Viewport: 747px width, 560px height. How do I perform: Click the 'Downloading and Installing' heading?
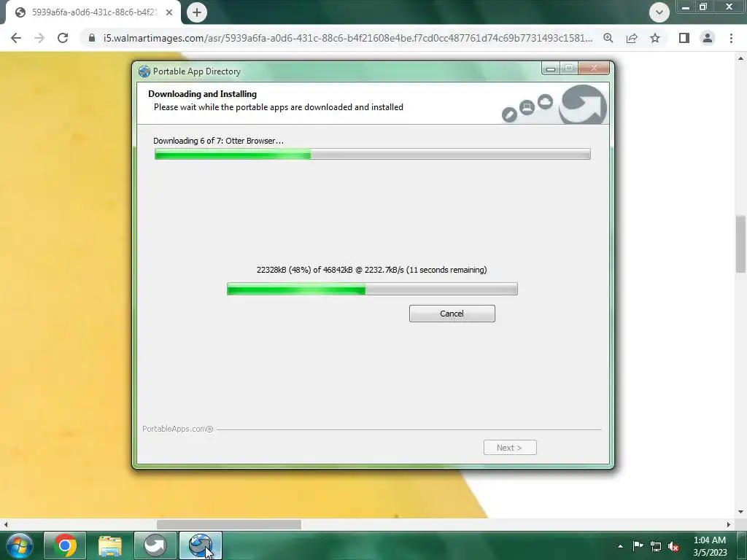point(203,94)
